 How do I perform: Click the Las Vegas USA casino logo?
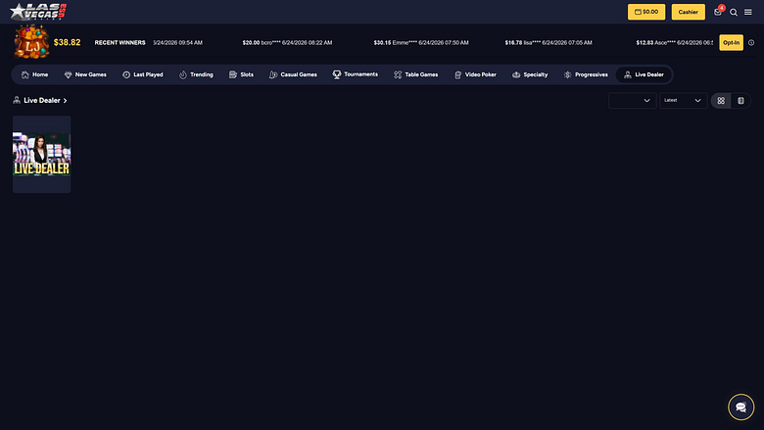point(38,11)
